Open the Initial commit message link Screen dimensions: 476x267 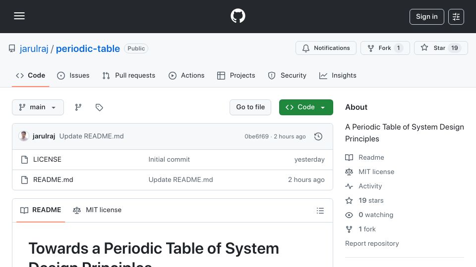pos(169,160)
